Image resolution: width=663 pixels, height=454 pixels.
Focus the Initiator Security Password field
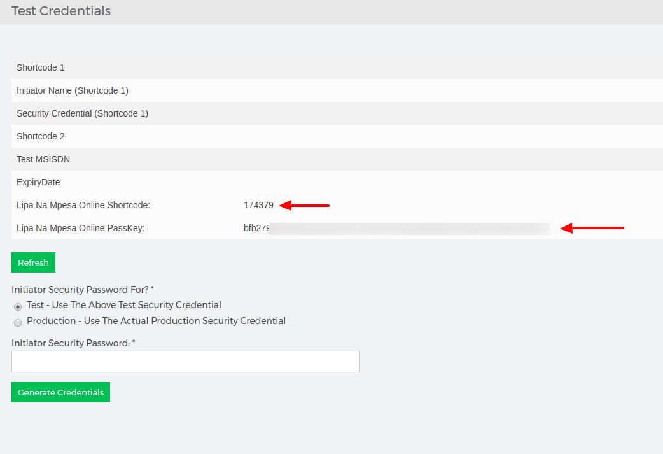point(186,362)
